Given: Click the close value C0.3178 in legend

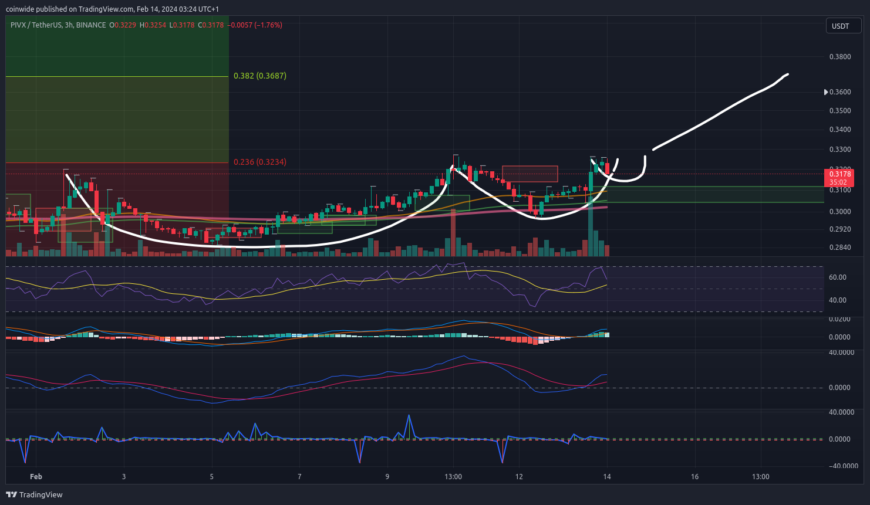Looking at the screenshot, I should click(x=211, y=25).
